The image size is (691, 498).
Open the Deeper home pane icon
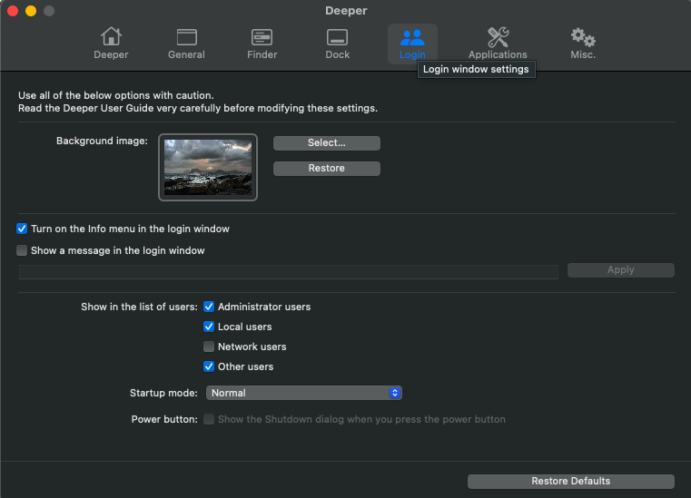[x=111, y=44]
